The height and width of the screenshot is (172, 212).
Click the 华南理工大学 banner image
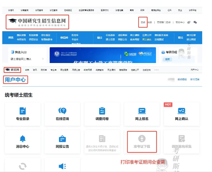(103, 55)
